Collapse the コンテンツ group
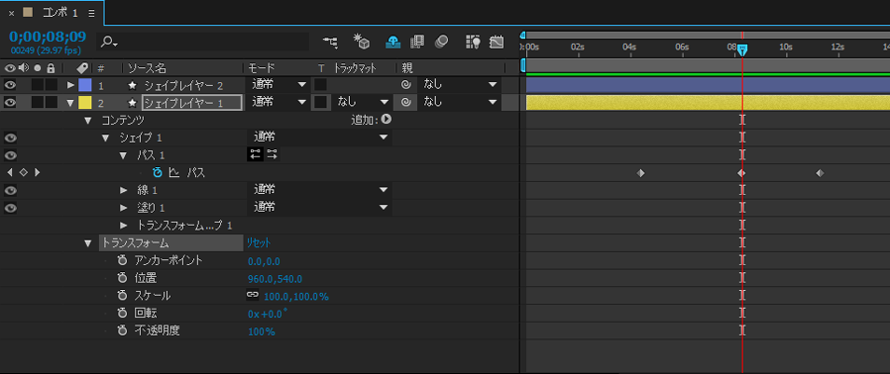The width and height of the screenshot is (890, 374). pos(88,120)
